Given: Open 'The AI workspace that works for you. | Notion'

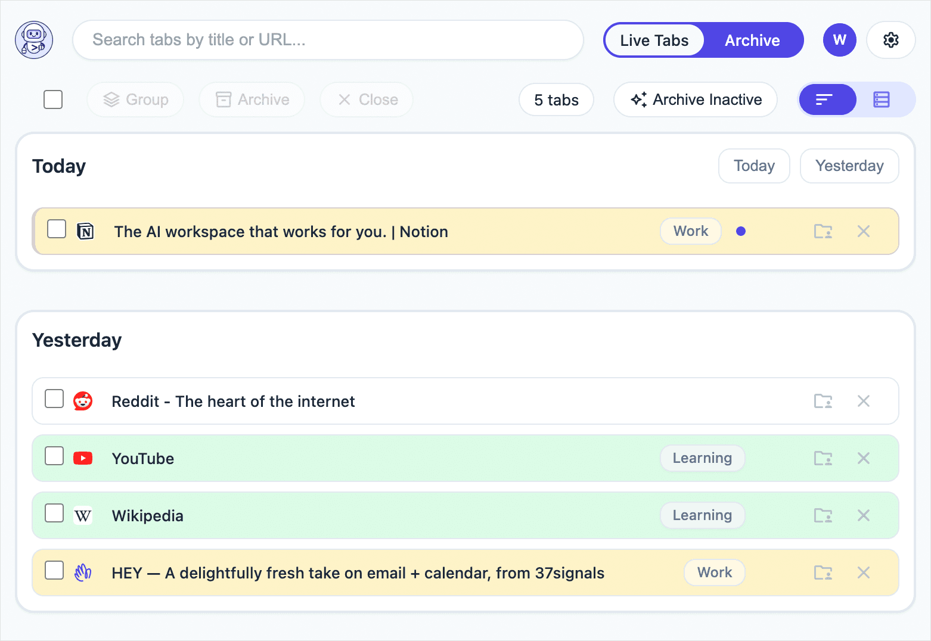Looking at the screenshot, I should tap(281, 232).
